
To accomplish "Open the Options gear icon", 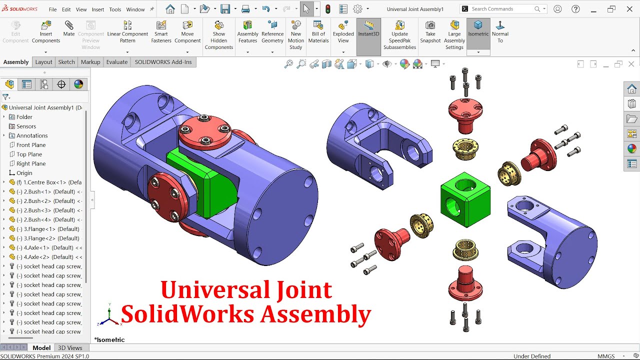I will click(357, 9).
